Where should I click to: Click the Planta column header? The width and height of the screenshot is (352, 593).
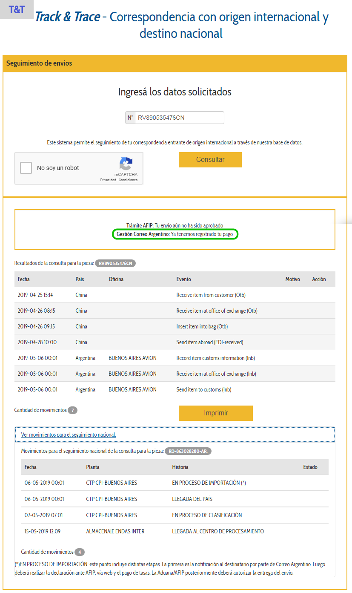coord(93,467)
